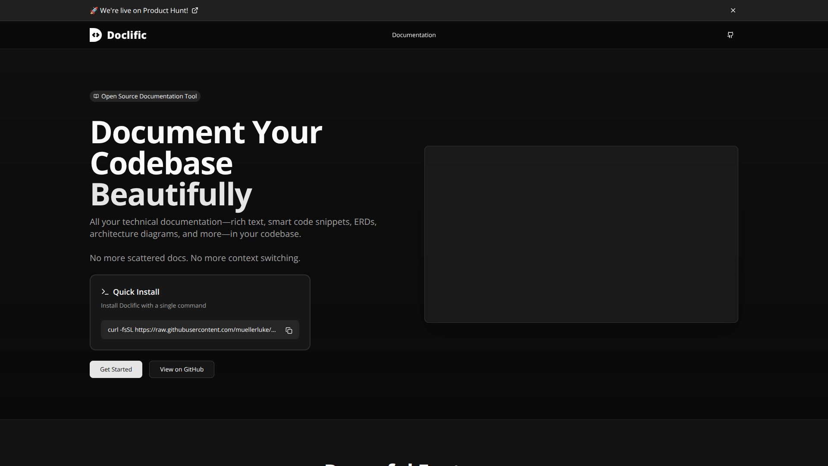This screenshot has height=466, width=828.
Task: Toggle the Open Source Documentation Tool badge
Action: (144, 96)
